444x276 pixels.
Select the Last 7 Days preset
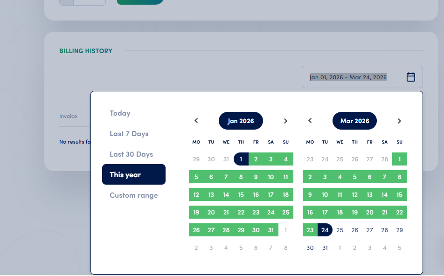coord(129,133)
